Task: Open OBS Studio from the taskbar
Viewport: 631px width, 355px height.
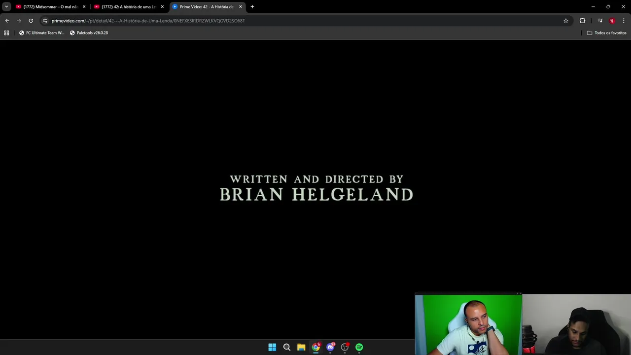Action: click(345, 347)
